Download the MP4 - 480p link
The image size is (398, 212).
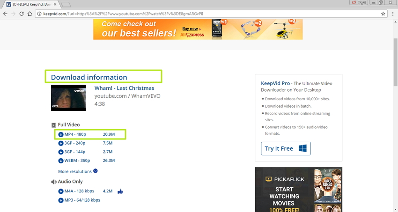75,134
